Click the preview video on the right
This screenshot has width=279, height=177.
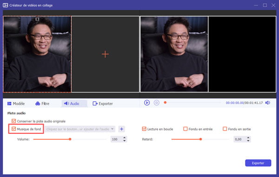click(174, 54)
